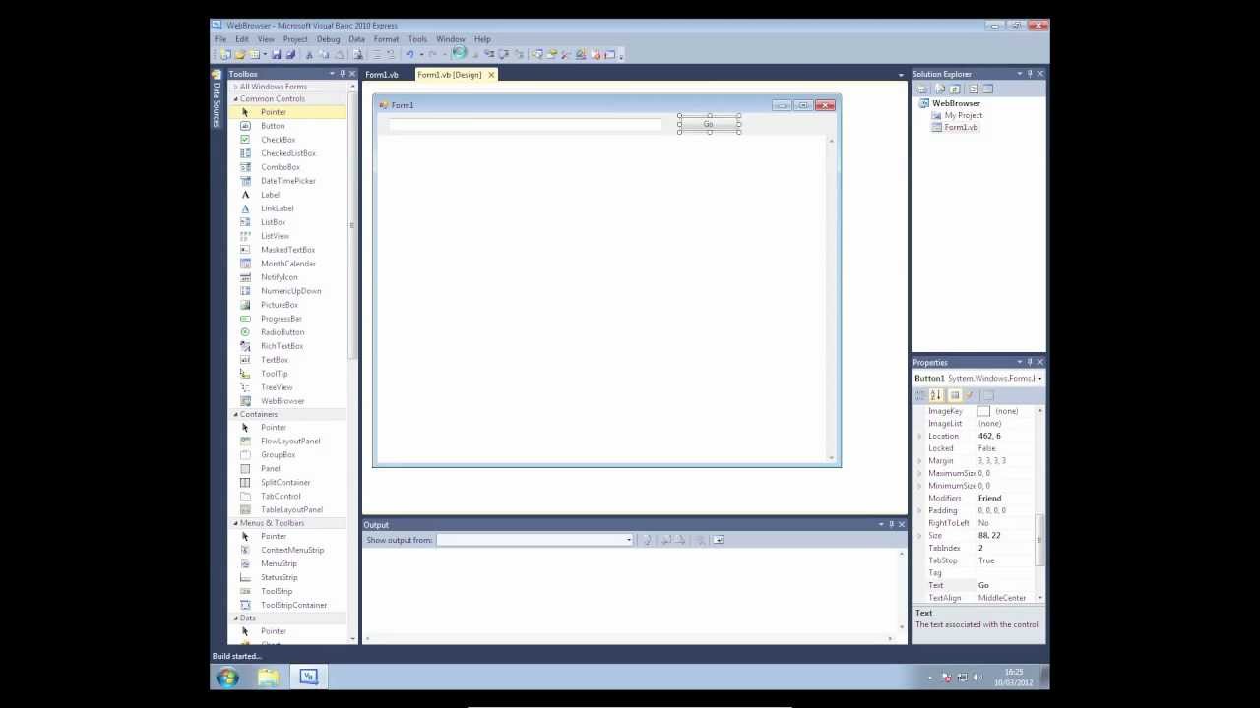Click the Properties panel vertical scrollbar
Viewport: 1260px width, 708px height.
[1039, 541]
